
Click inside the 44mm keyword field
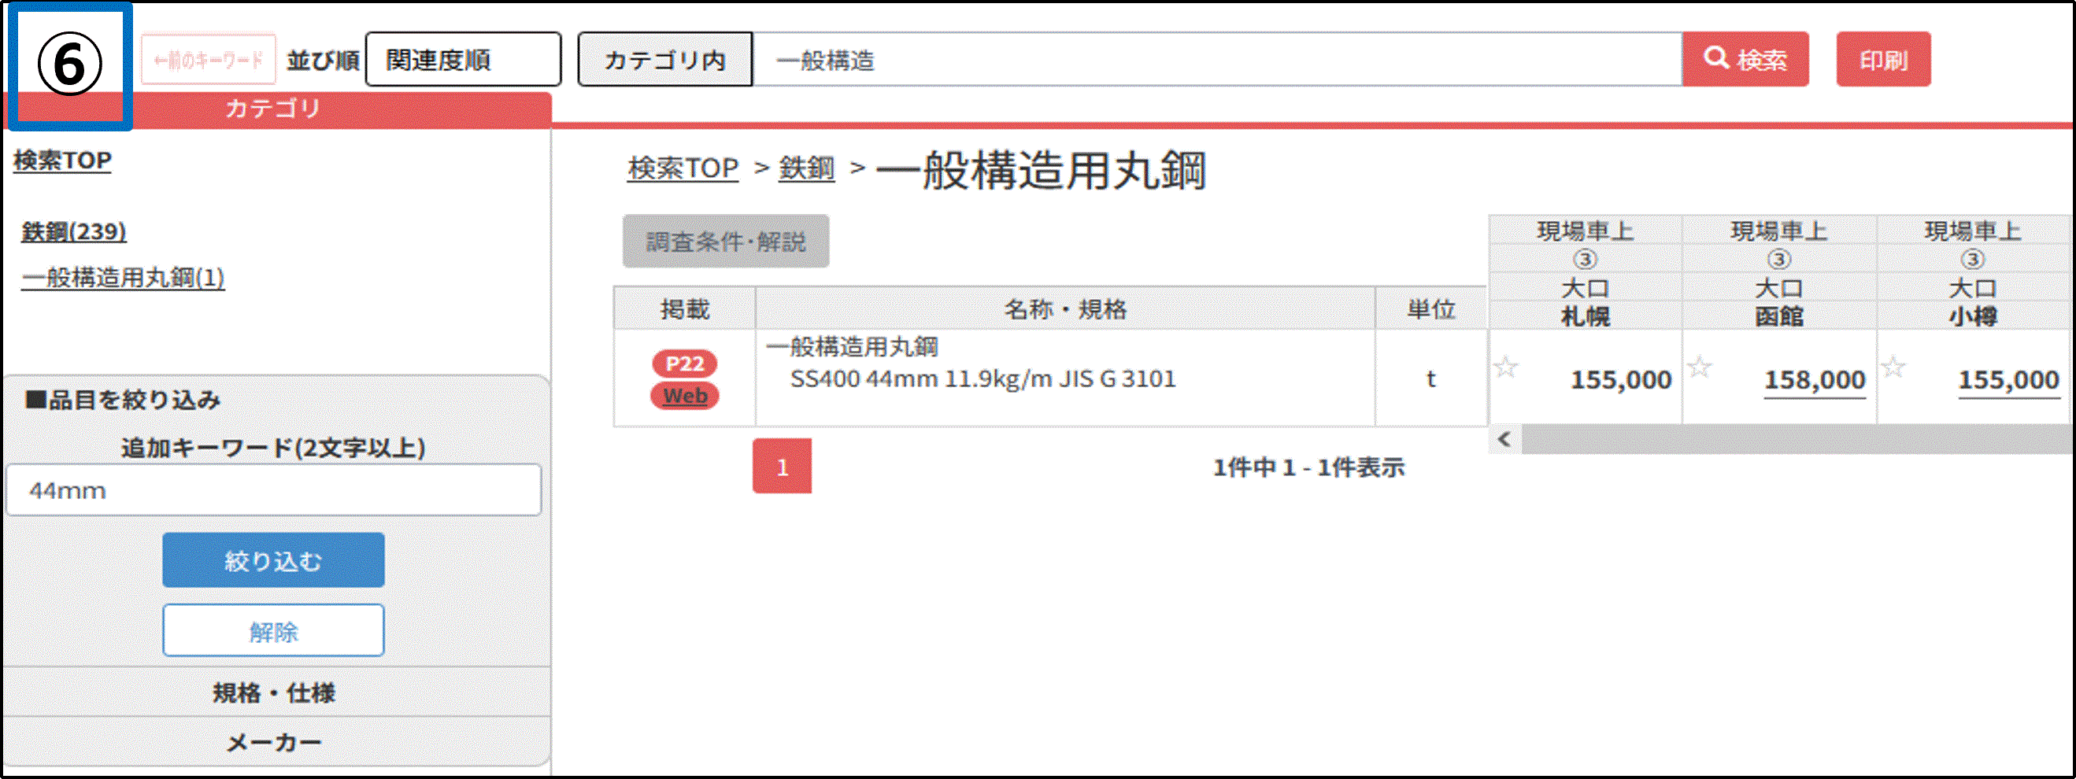tap(272, 489)
